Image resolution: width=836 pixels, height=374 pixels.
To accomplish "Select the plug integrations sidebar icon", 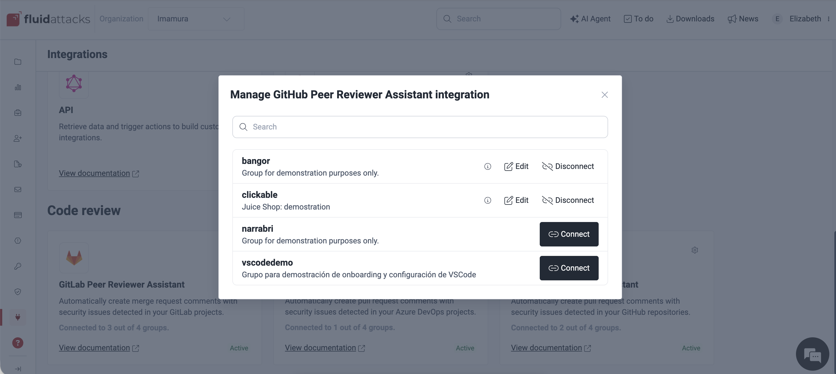I will pyautogui.click(x=18, y=317).
